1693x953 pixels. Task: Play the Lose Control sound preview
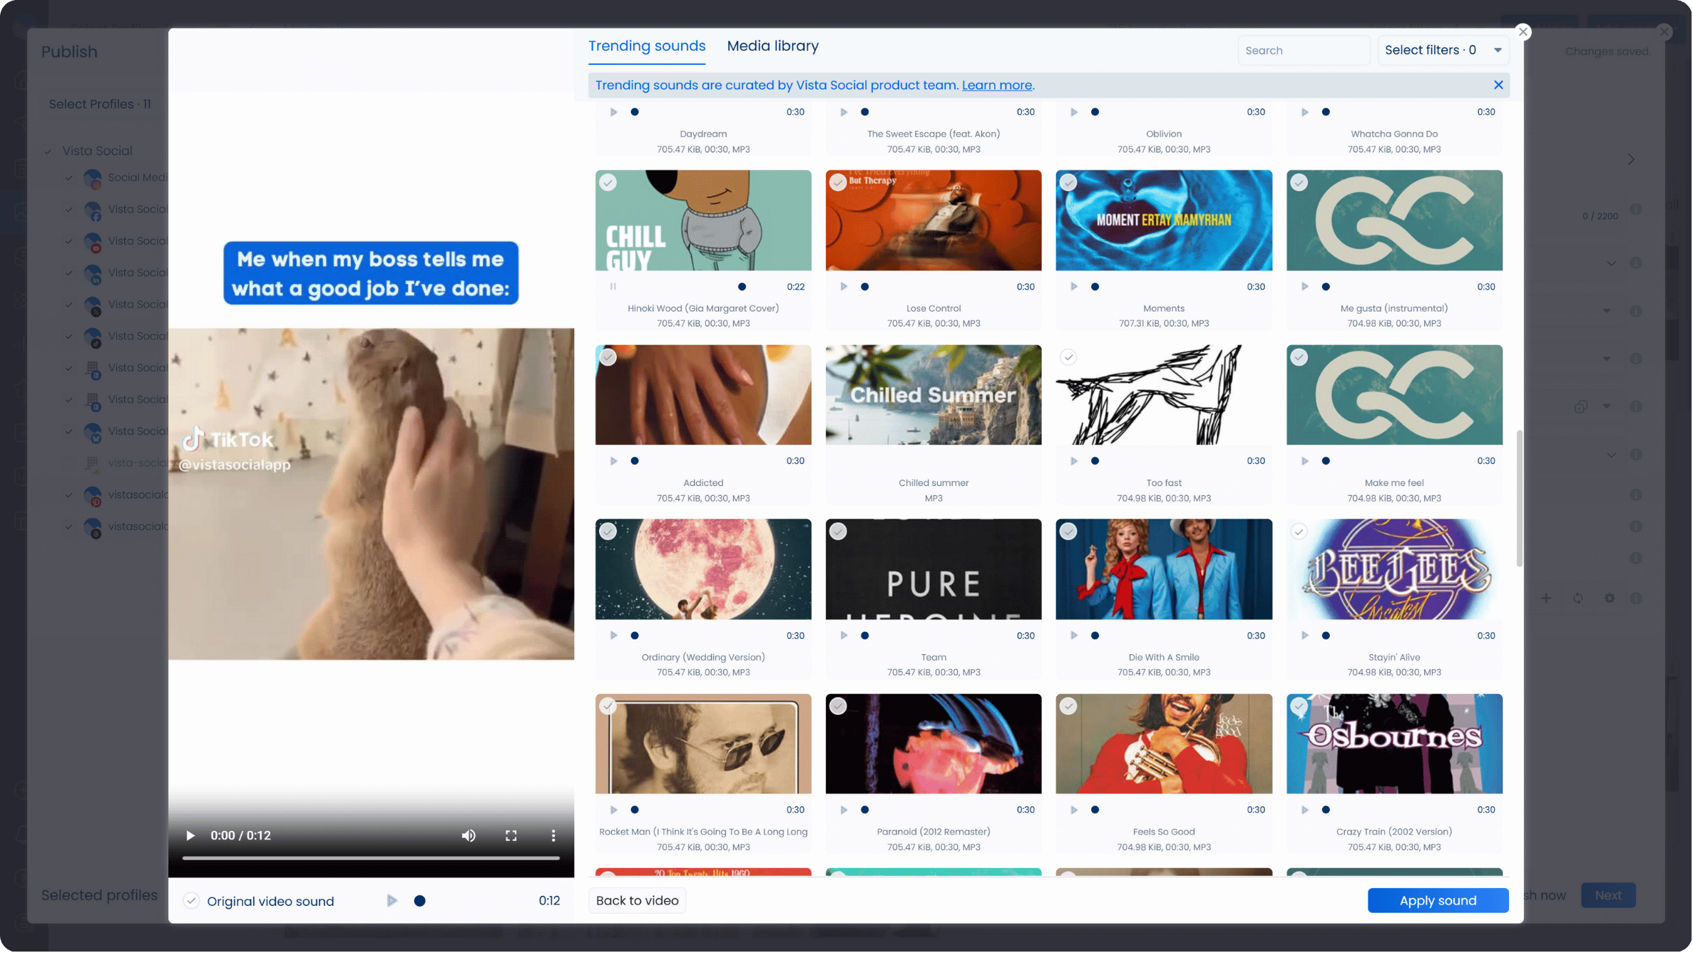coord(844,287)
